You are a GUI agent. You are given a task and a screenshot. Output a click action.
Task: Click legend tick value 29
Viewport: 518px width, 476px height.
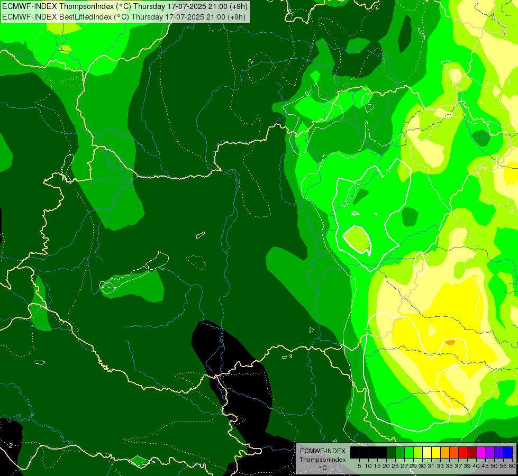[413, 466]
